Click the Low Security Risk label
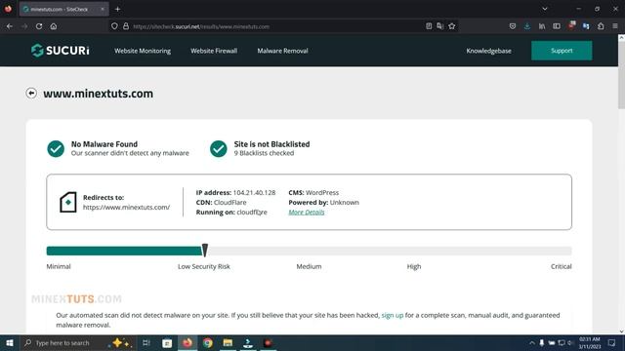Viewport: 625px width, 351px height. pyautogui.click(x=204, y=266)
